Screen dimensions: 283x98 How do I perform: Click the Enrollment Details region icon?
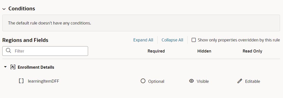pyautogui.click(x=13, y=67)
